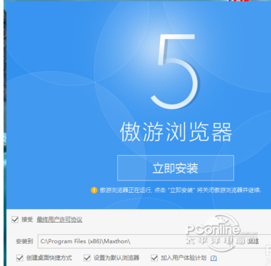Click the 安装到 label

(x=24, y=241)
